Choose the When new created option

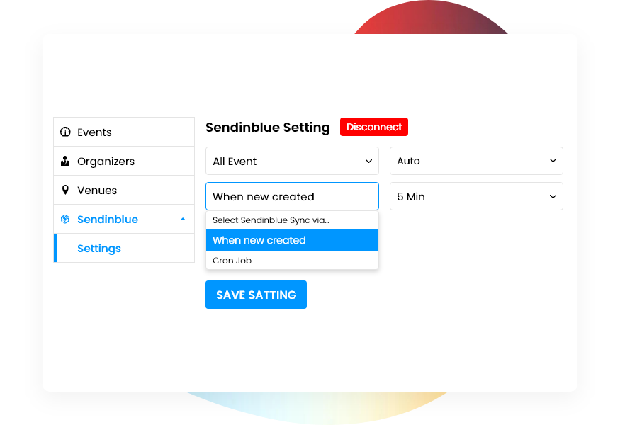[292, 240]
